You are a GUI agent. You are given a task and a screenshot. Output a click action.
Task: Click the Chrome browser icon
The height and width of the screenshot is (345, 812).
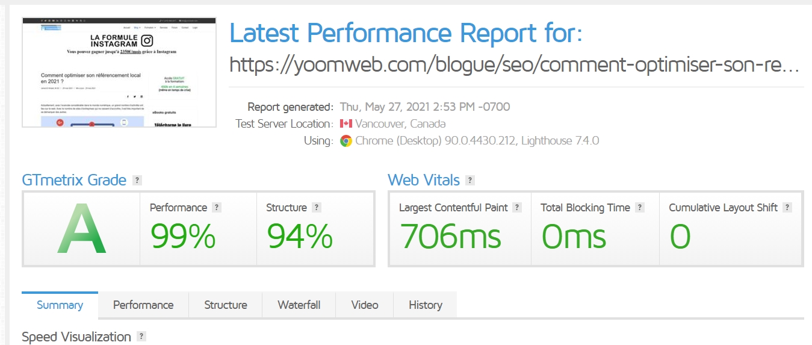[x=346, y=141]
